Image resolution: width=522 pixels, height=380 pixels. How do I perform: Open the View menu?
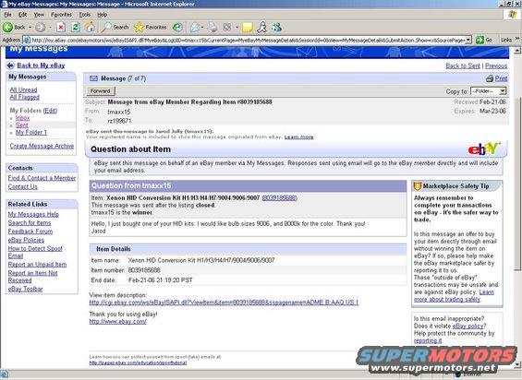click(x=39, y=15)
